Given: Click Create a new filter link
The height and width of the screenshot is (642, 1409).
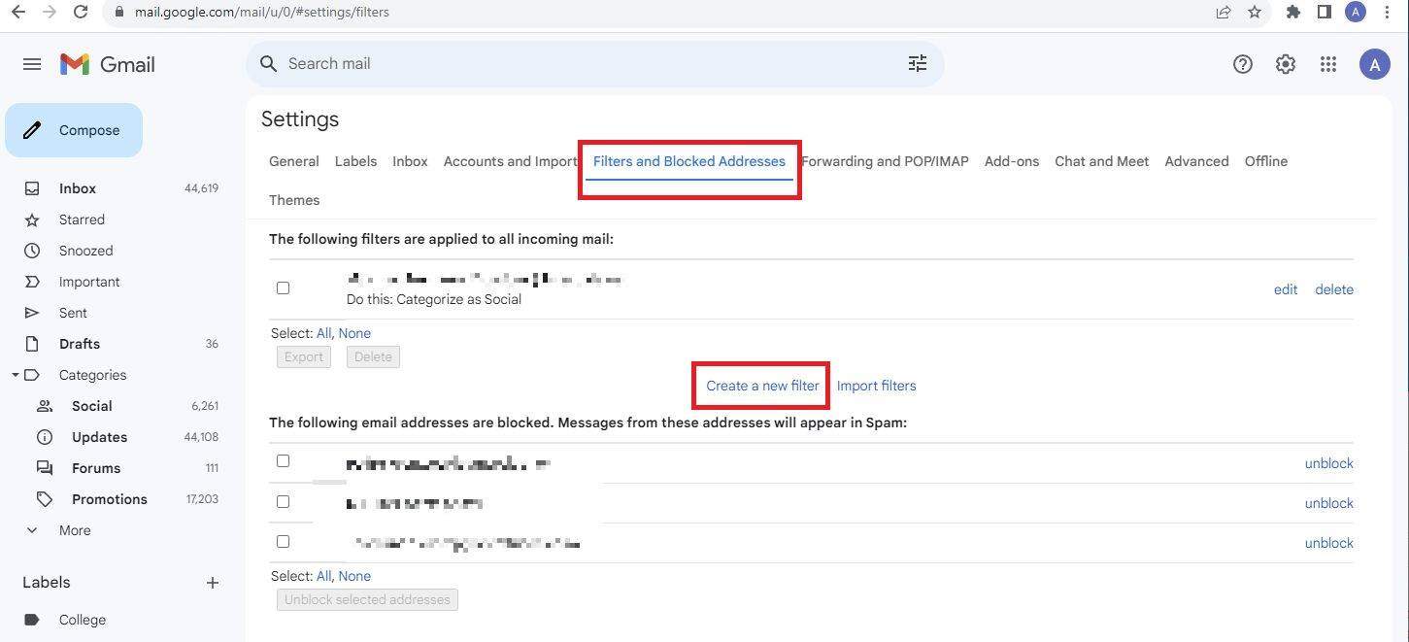Looking at the screenshot, I should [762, 386].
